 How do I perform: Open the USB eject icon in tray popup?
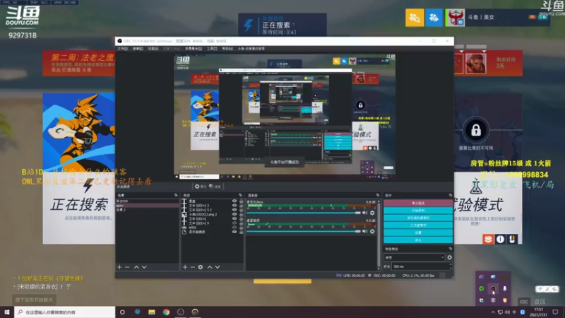(505, 288)
